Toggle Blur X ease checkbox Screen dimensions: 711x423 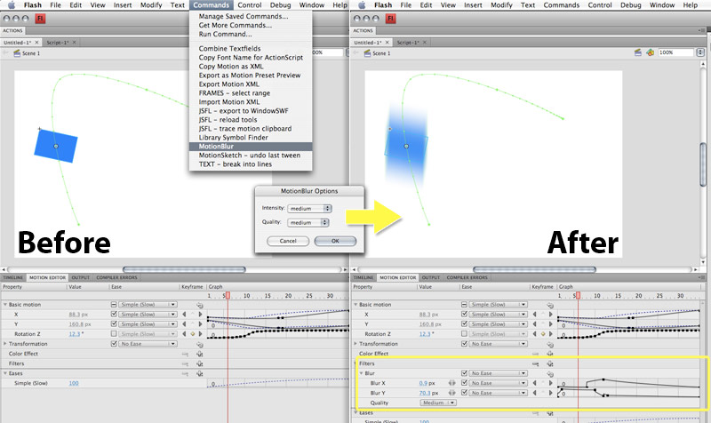(x=464, y=383)
